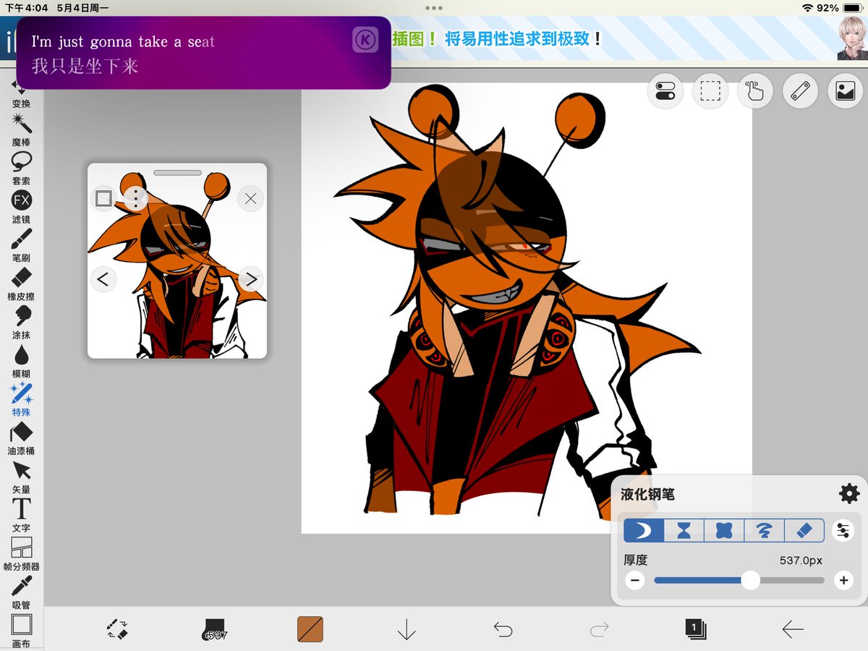Open the material image icon
The image size is (868, 651).
point(846,91)
